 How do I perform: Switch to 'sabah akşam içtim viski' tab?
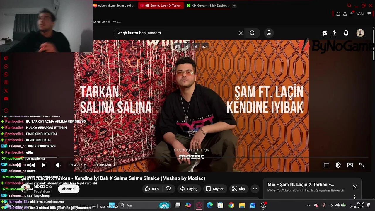tap(114, 6)
